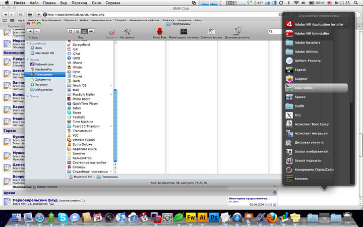
Task: Select Macintosh HD in Finder sidebar
Action: point(42,53)
